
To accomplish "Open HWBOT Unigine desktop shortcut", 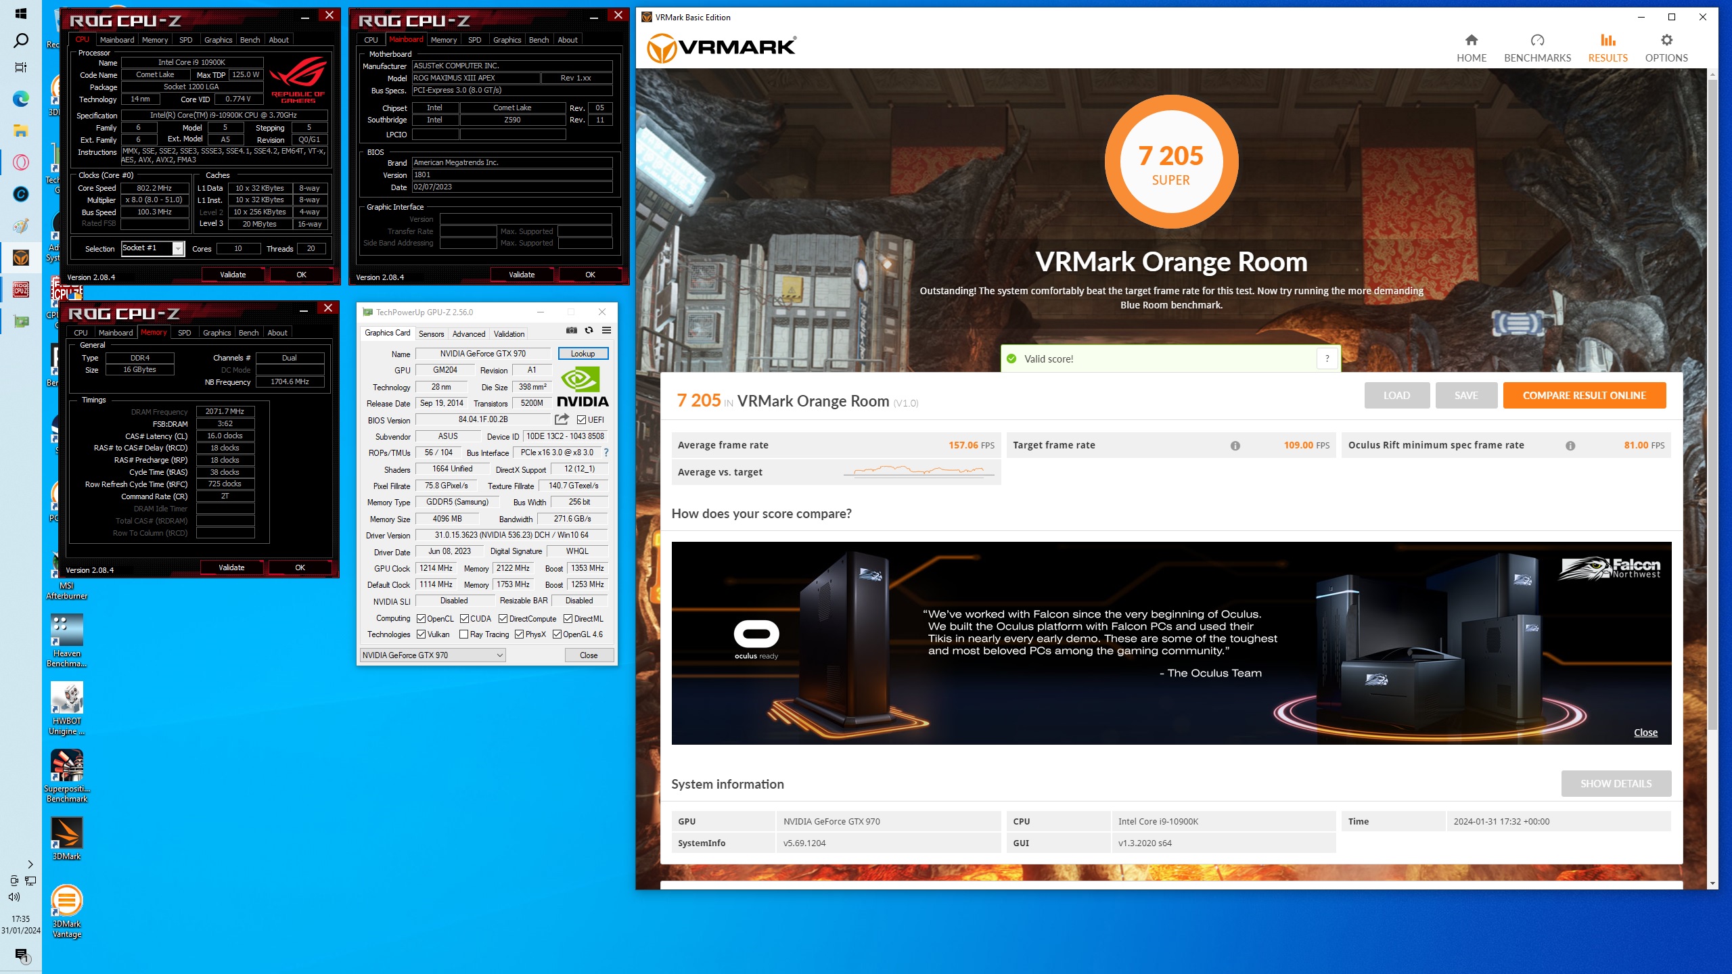I will coord(67,708).
